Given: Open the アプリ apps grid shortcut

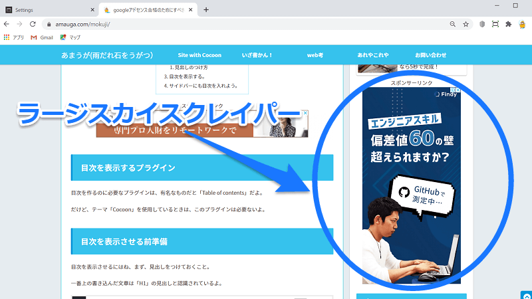Looking at the screenshot, I should (14, 37).
